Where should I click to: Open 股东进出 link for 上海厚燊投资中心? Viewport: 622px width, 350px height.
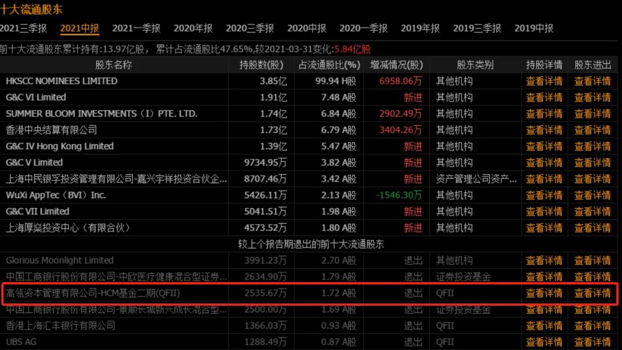593,228
